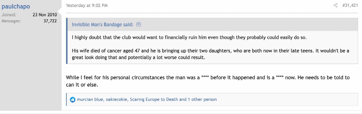
Task: Open the share post icon
Action: click(x=335, y=5)
